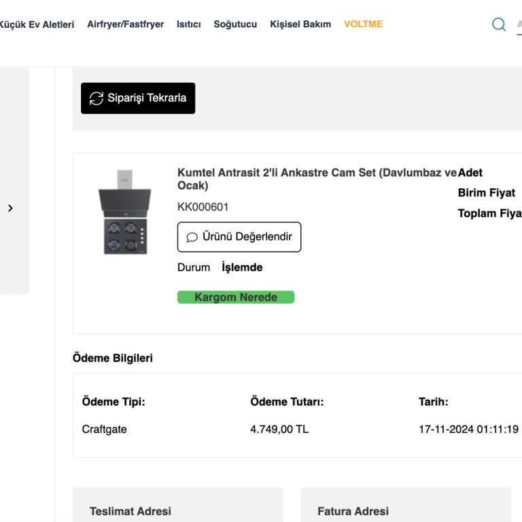Click the Teslimat Adresi card heading
Viewport: 522px width, 522px height.
(130, 511)
